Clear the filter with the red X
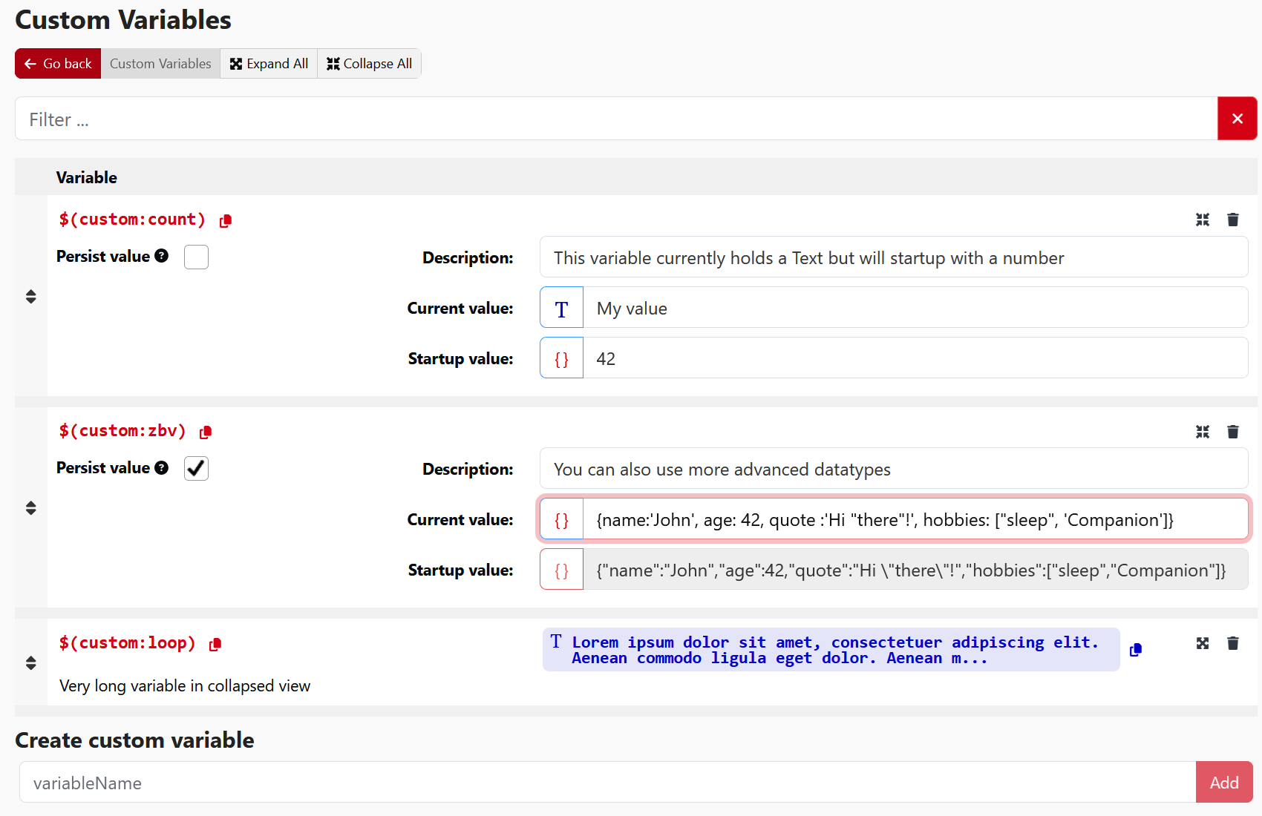The image size is (1262, 816). 1237,118
